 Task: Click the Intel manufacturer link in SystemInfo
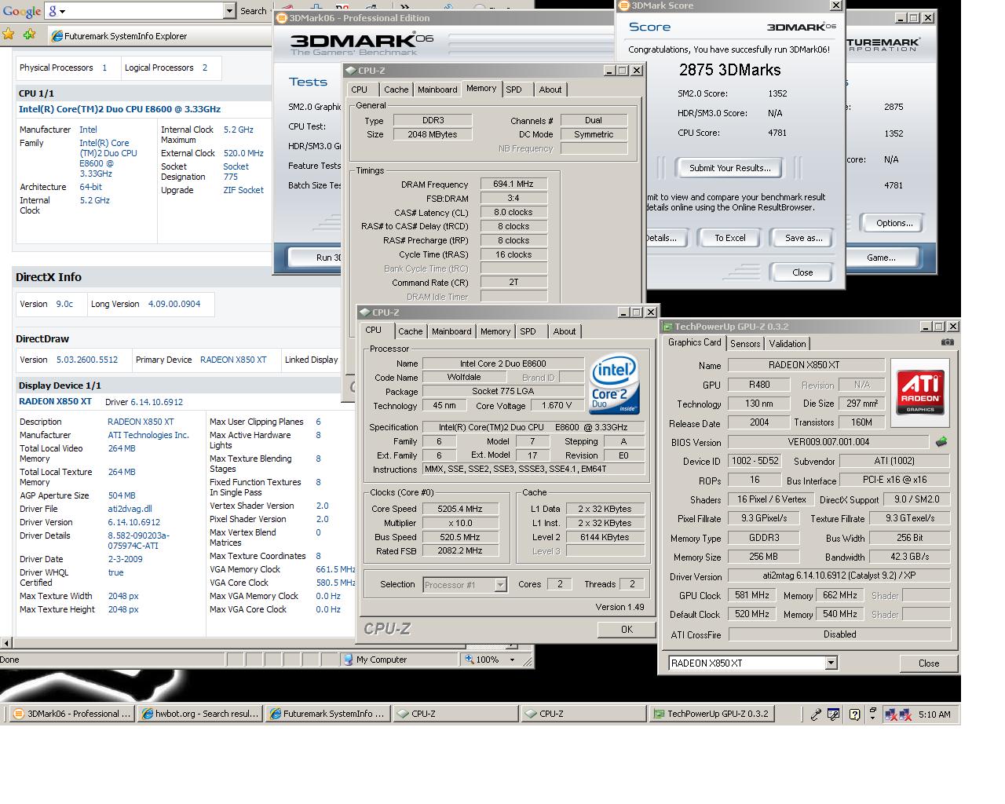[88, 130]
